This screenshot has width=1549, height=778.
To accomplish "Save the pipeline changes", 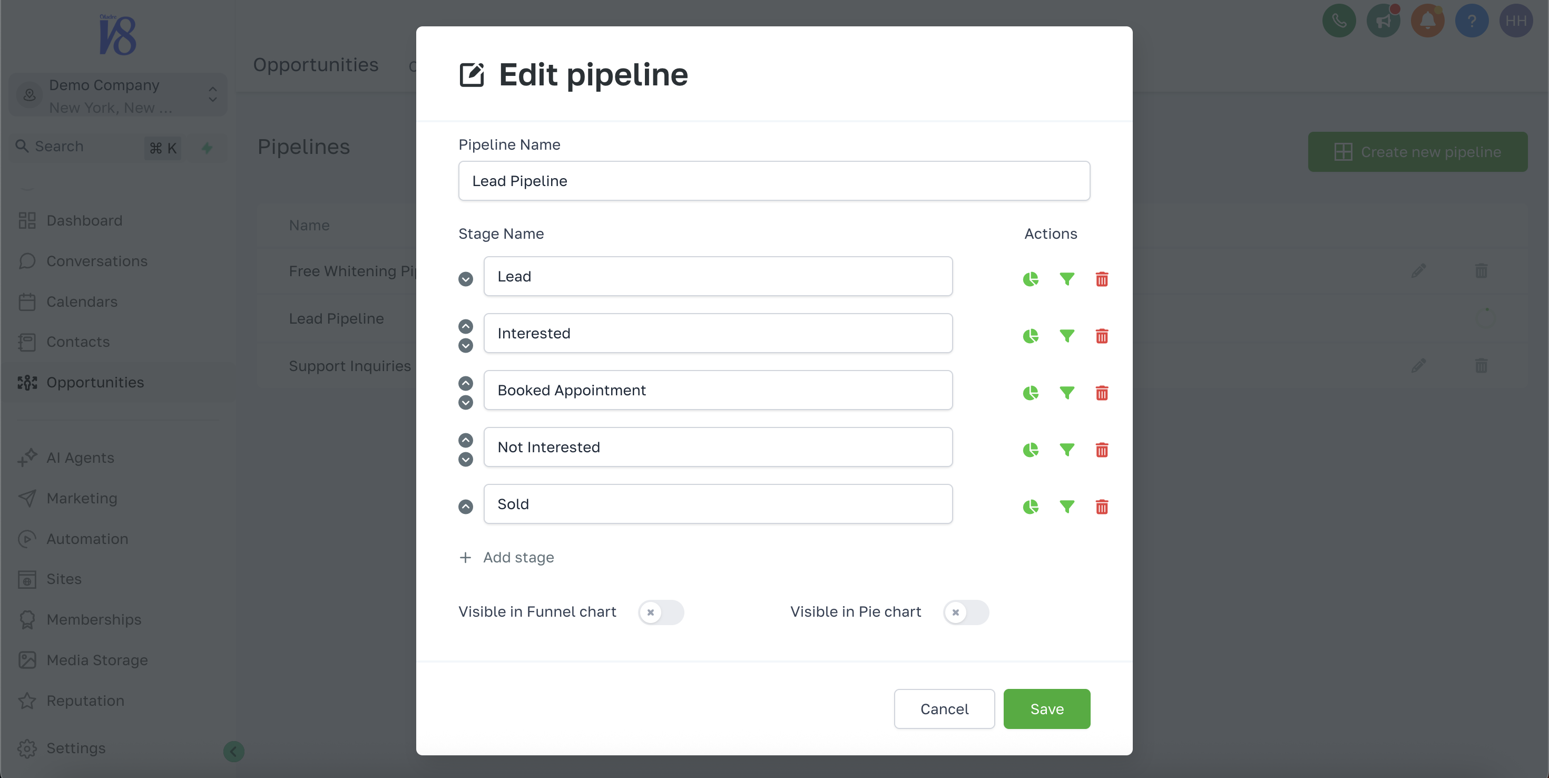I will click(x=1046, y=709).
